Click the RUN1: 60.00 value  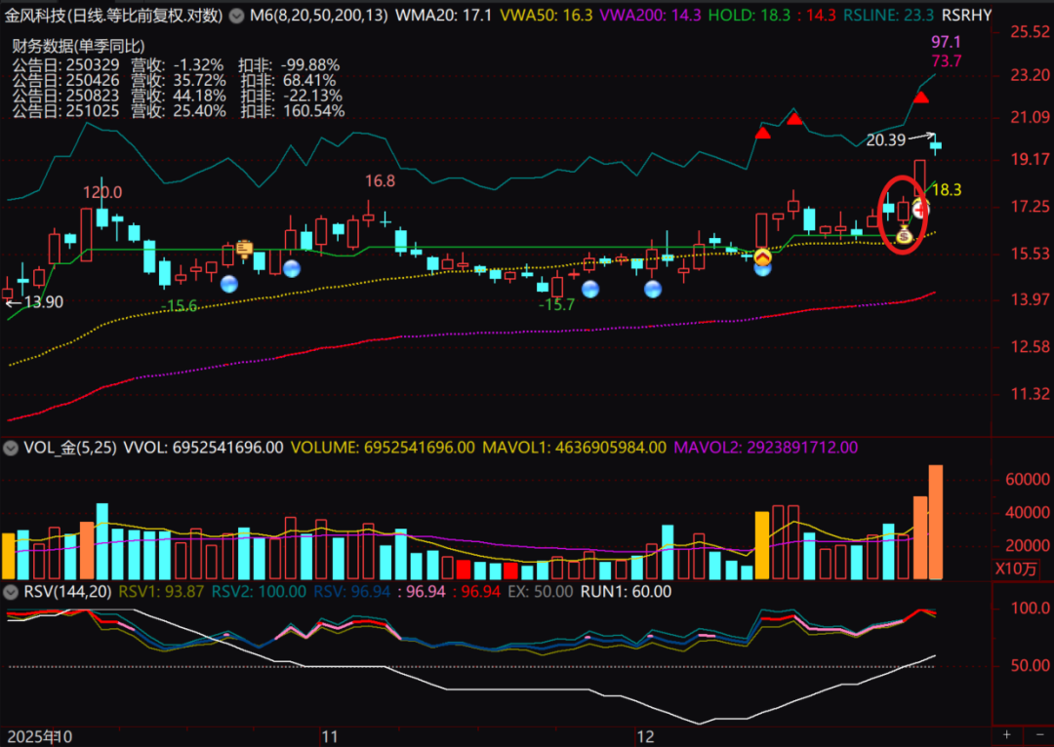[626, 592]
